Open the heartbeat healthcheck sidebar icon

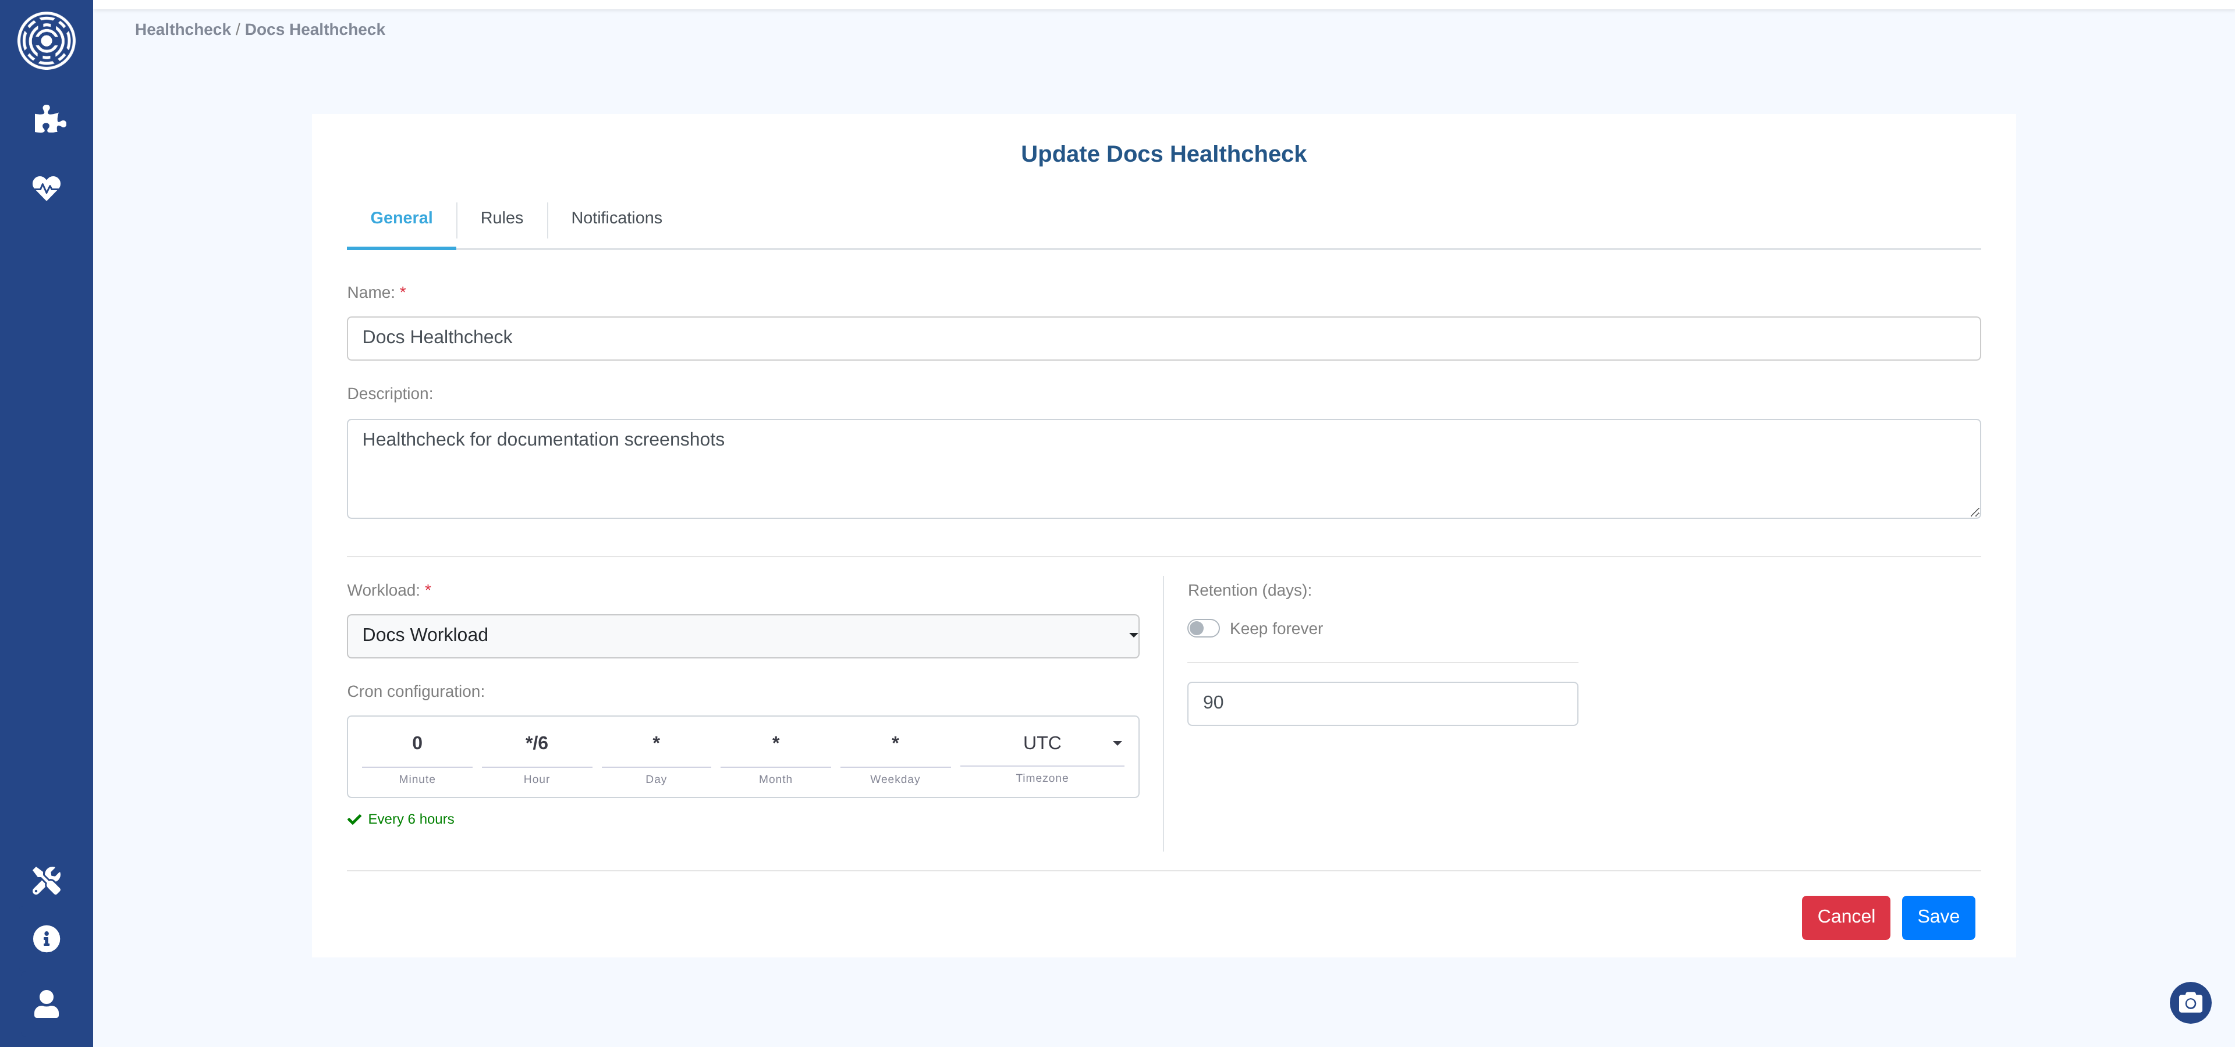coord(46,187)
